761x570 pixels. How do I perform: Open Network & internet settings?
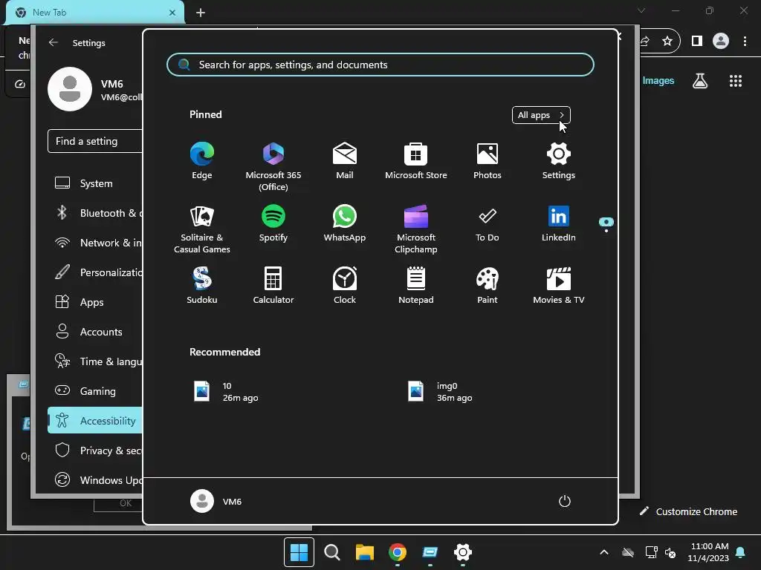point(96,243)
